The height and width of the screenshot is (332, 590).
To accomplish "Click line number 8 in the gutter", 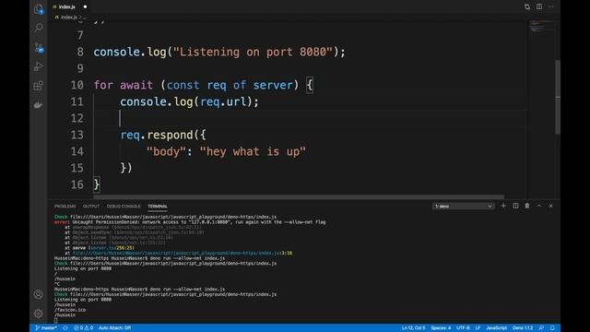I will coord(80,52).
